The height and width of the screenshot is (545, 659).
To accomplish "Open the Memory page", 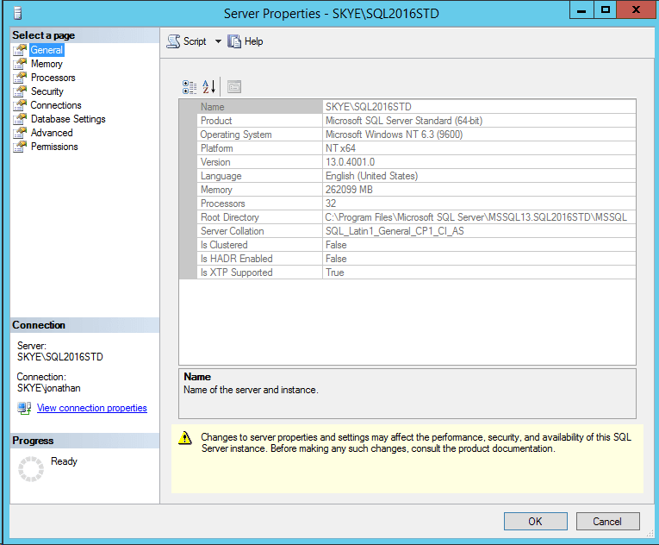I will (x=47, y=64).
